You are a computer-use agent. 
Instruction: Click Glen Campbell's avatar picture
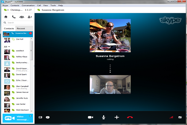click(x=7, y=87)
